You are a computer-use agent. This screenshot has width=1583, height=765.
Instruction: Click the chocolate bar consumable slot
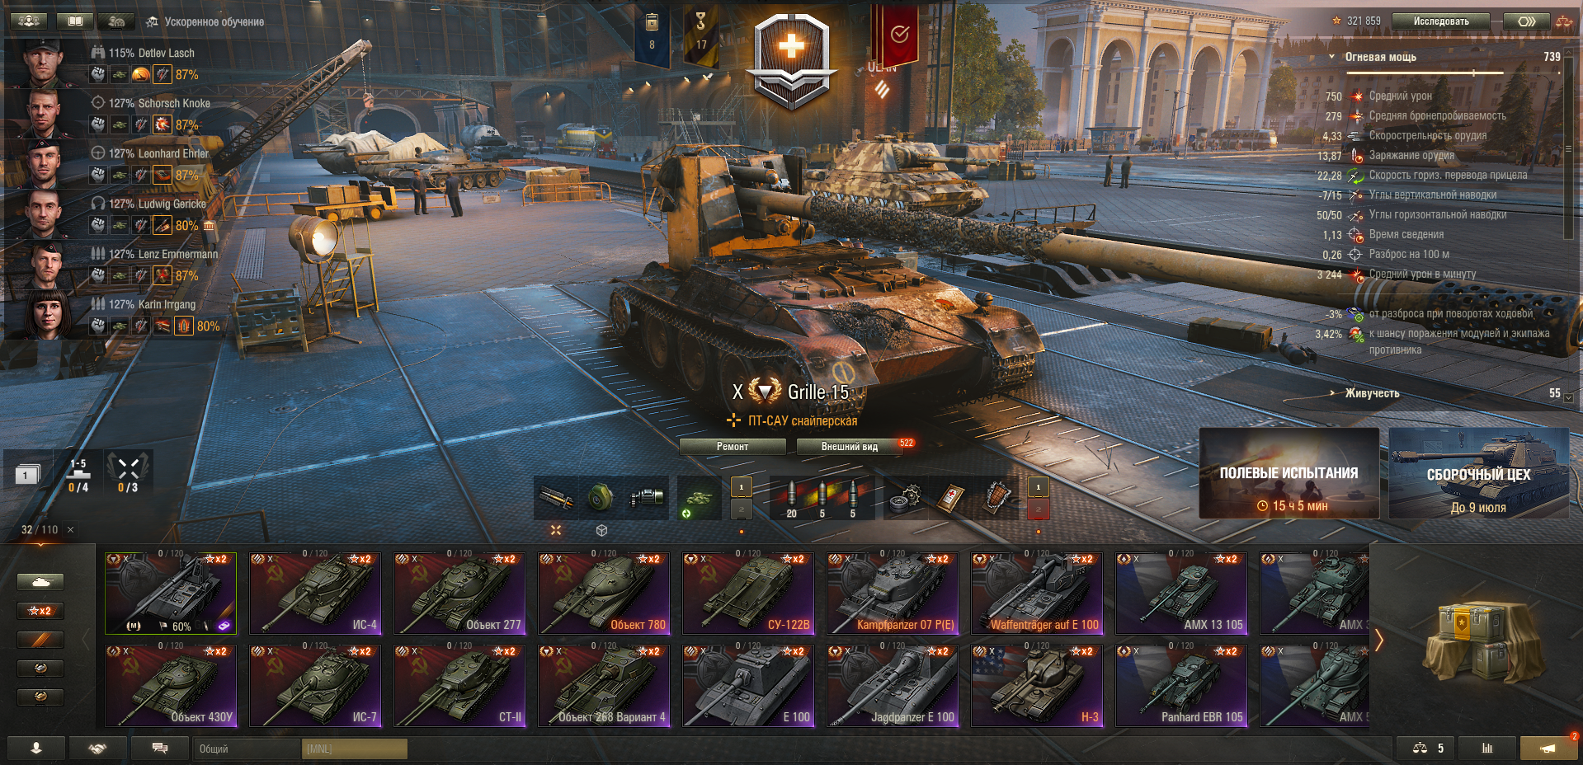point(996,497)
